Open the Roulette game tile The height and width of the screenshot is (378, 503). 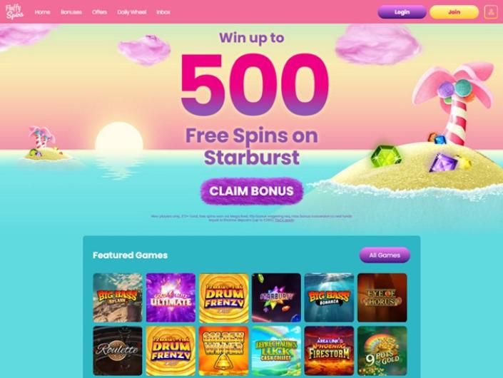(x=118, y=351)
